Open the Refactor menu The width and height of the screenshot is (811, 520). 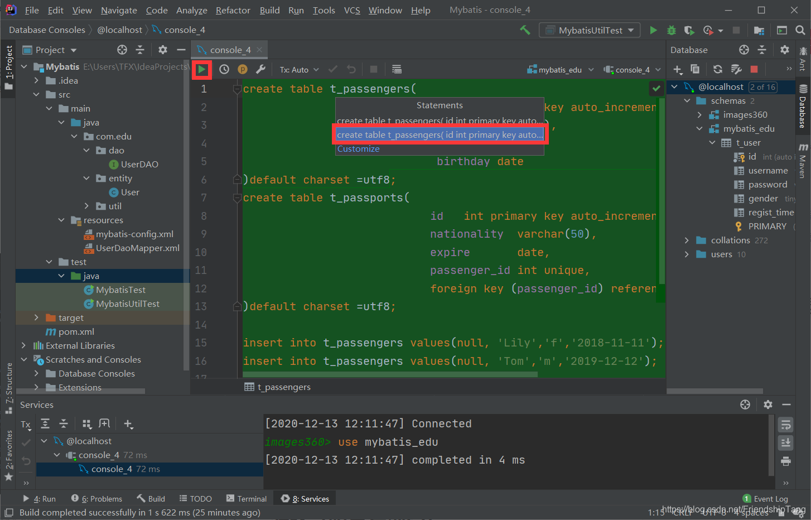pos(233,10)
